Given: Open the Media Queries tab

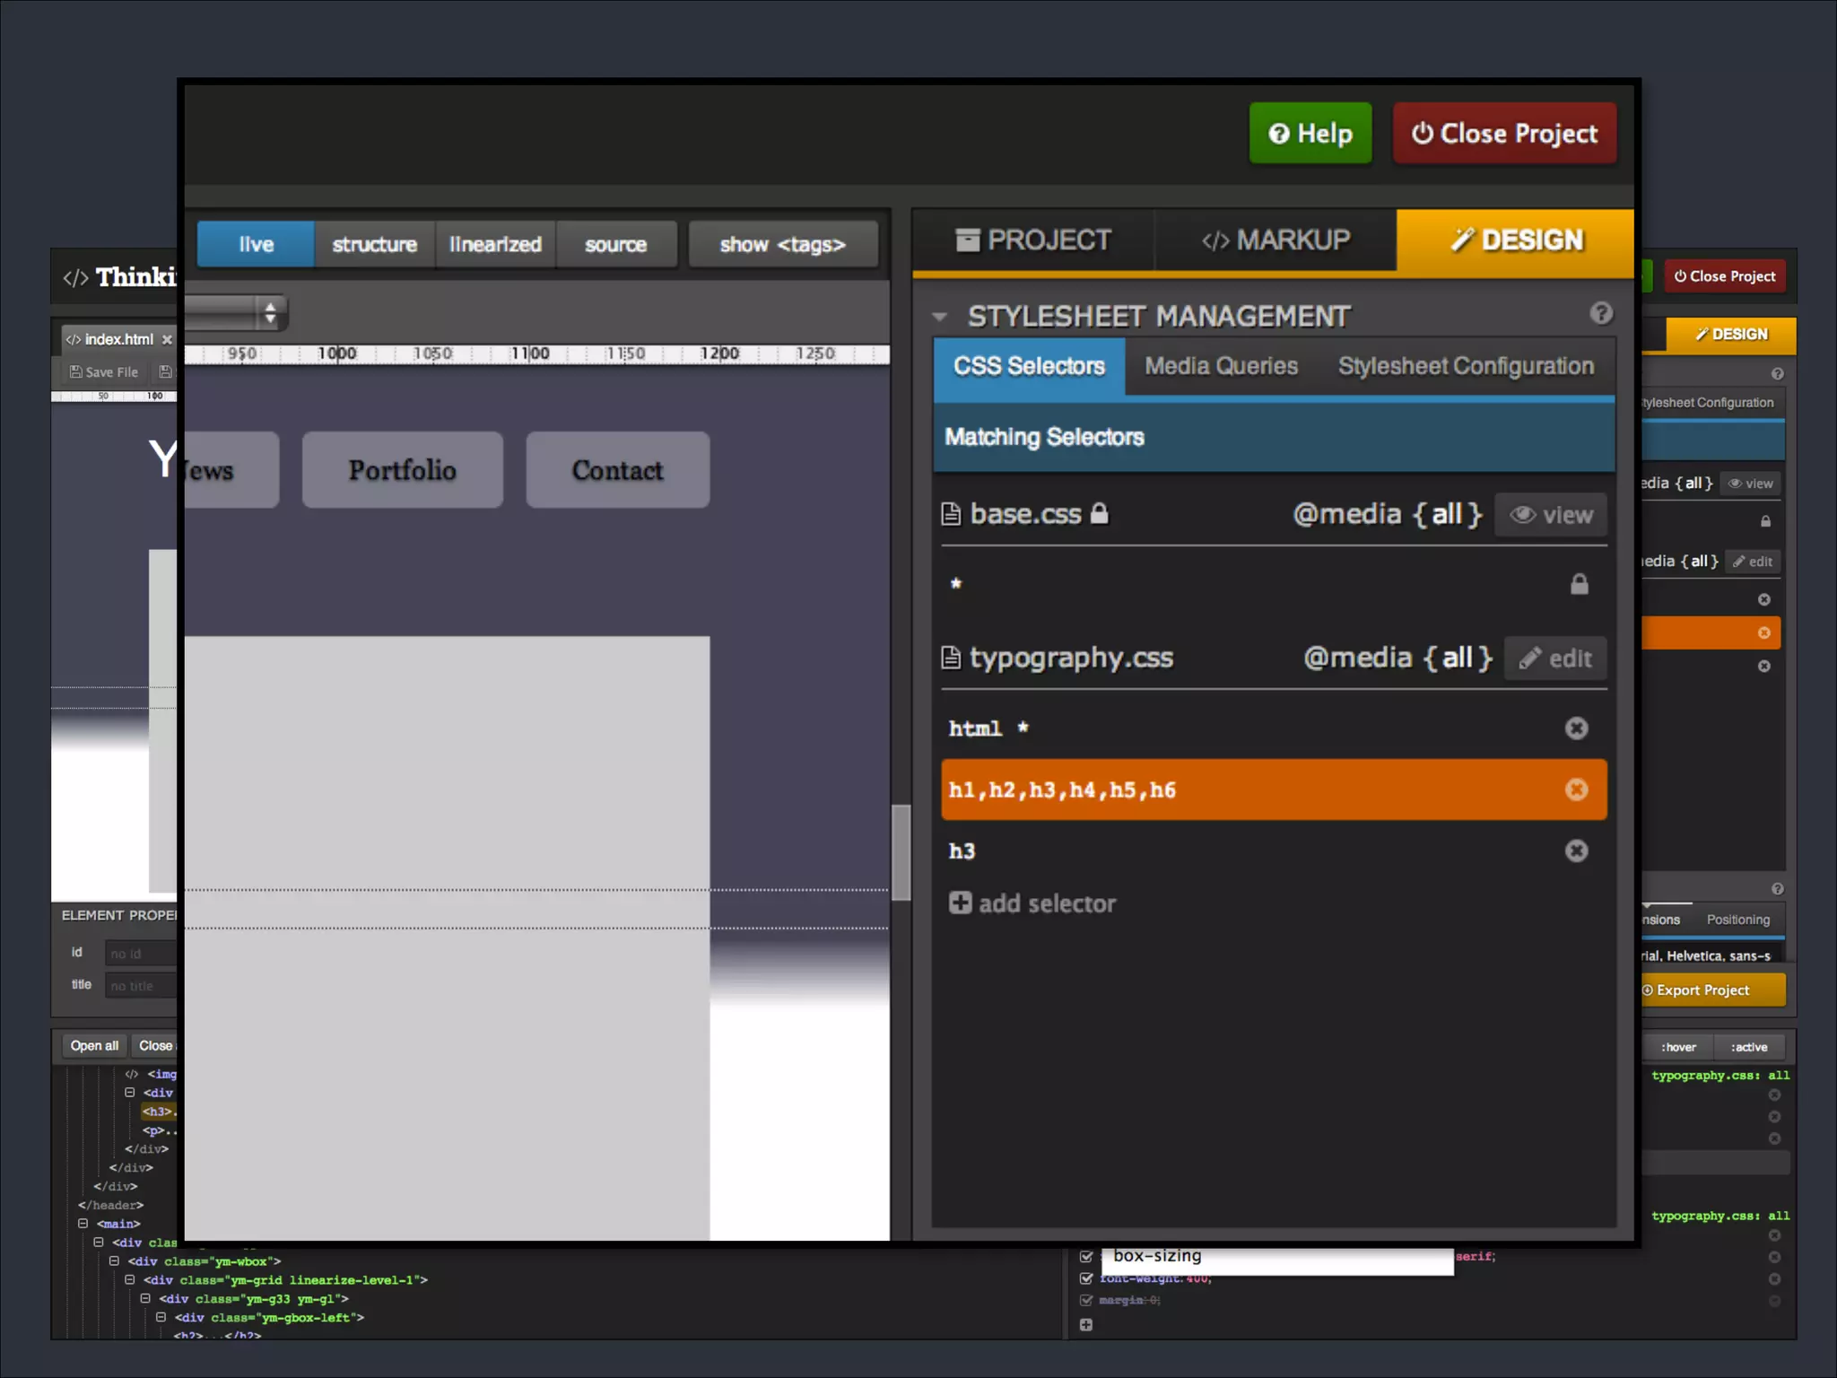Looking at the screenshot, I should [x=1221, y=366].
